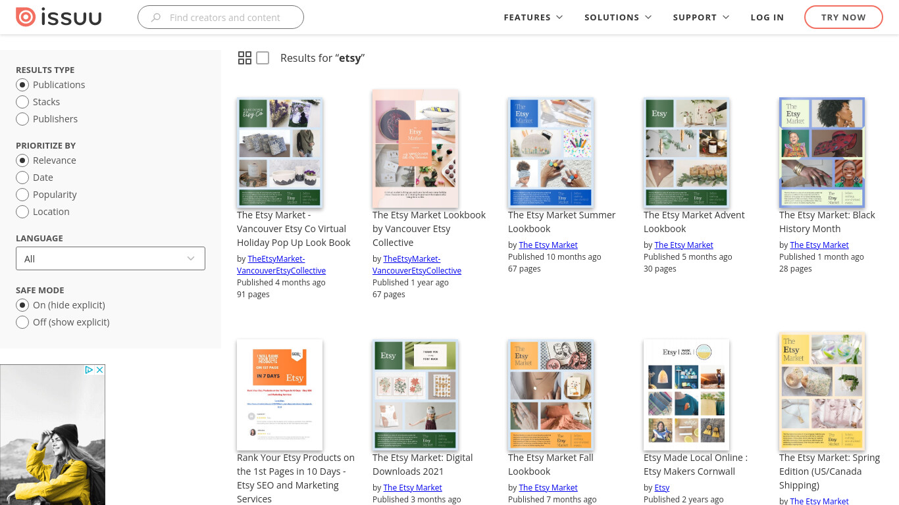The height and width of the screenshot is (505, 899).
Task: Close the ad with the X icon
Action: 100,370
